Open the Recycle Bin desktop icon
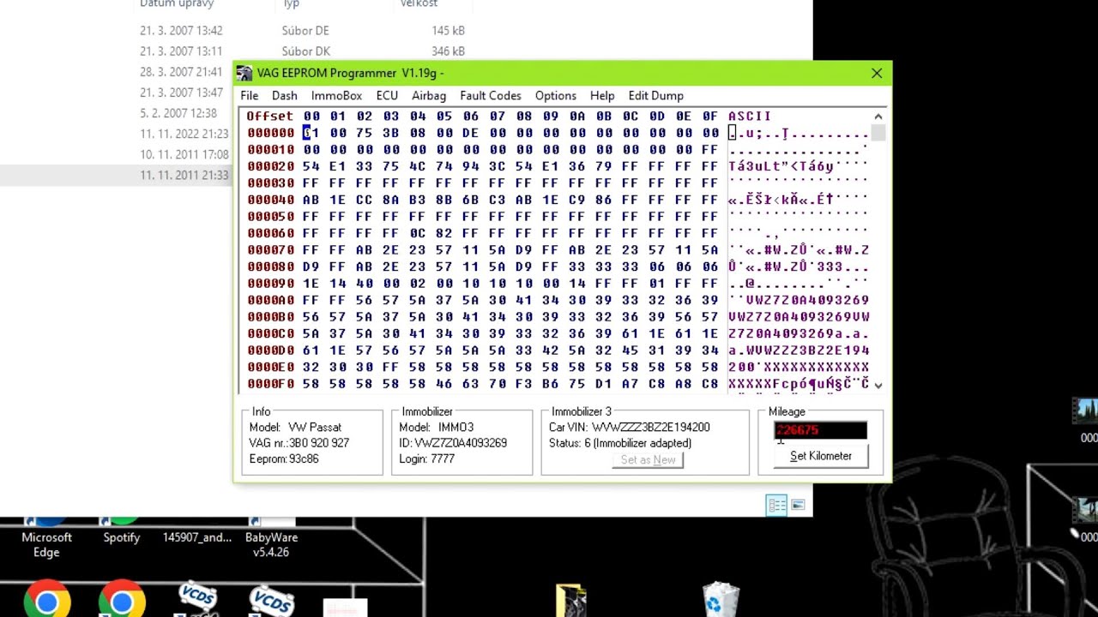The width and height of the screenshot is (1098, 617). pyautogui.click(x=720, y=600)
